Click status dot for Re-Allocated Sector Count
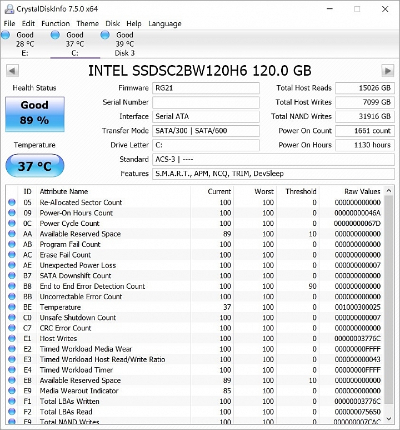 [12, 202]
